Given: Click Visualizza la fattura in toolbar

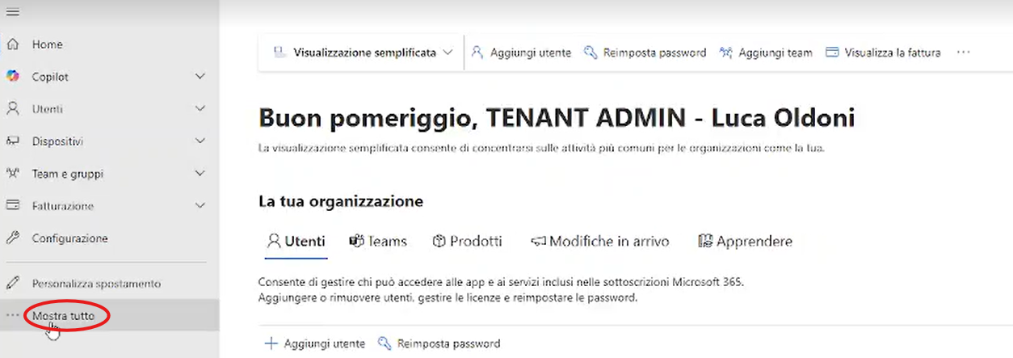Looking at the screenshot, I should click(883, 53).
